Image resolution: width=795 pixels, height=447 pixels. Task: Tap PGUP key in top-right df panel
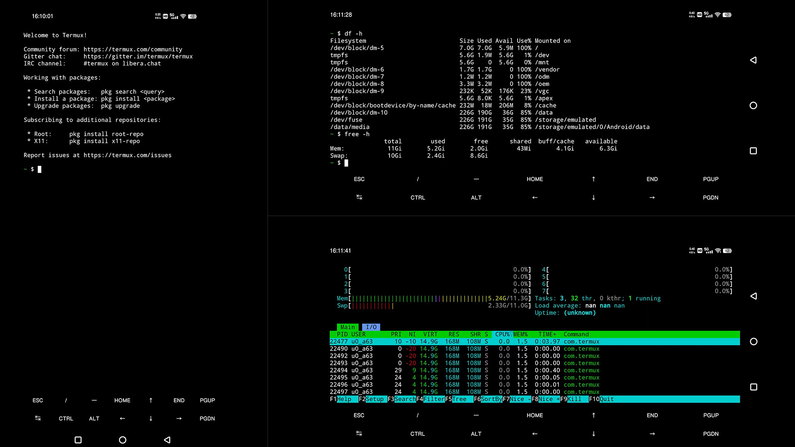[x=711, y=179]
